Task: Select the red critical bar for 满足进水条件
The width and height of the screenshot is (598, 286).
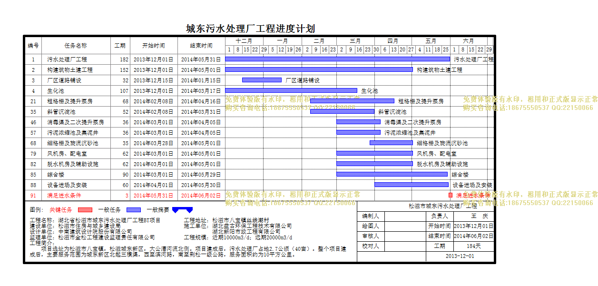Action: coord(451,195)
